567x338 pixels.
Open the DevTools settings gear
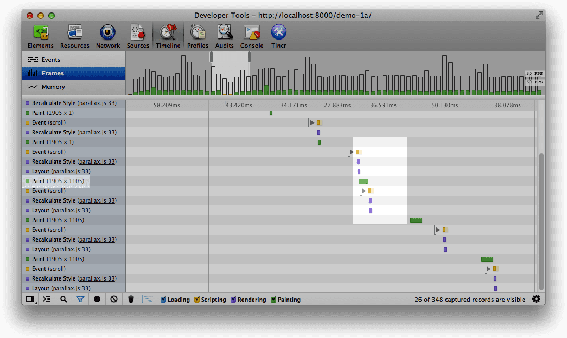(x=536, y=299)
